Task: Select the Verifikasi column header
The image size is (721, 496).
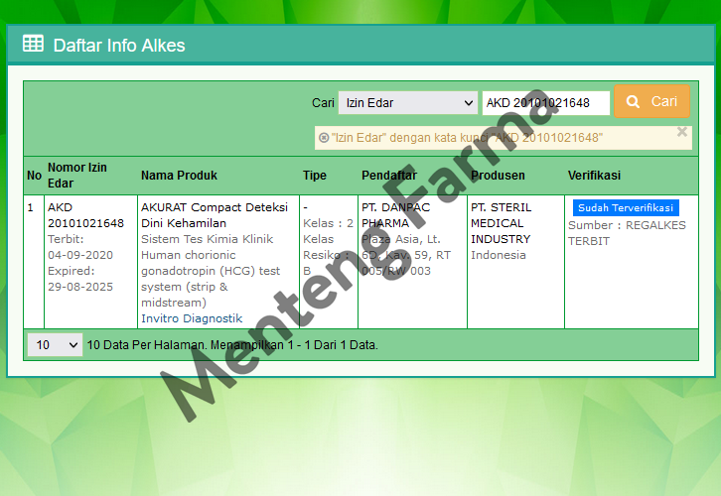Action: 594,176
